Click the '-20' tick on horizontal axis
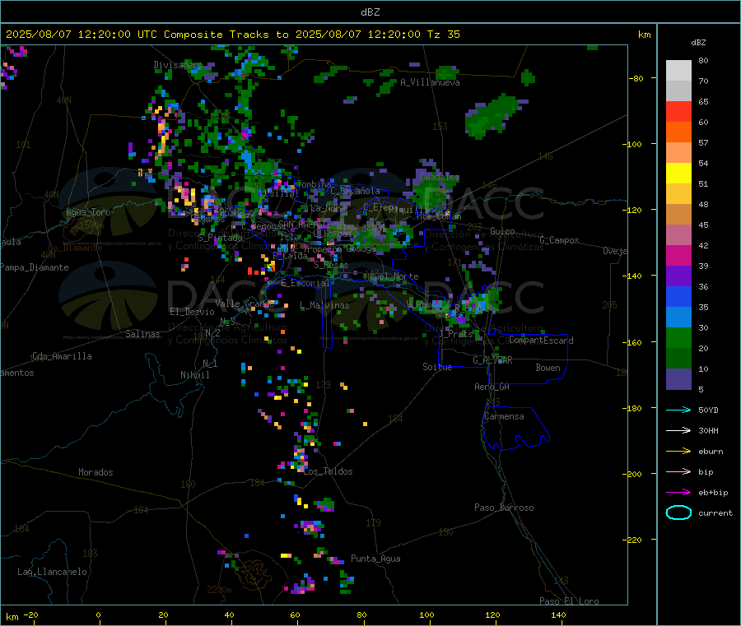The width and height of the screenshot is (741, 626). (x=31, y=614)
